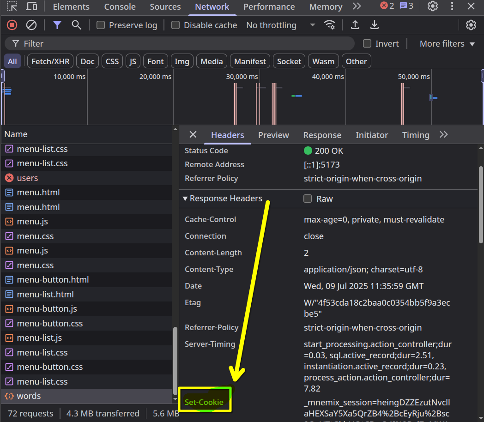
Task: Clear the network log
Action: point(31,25)
